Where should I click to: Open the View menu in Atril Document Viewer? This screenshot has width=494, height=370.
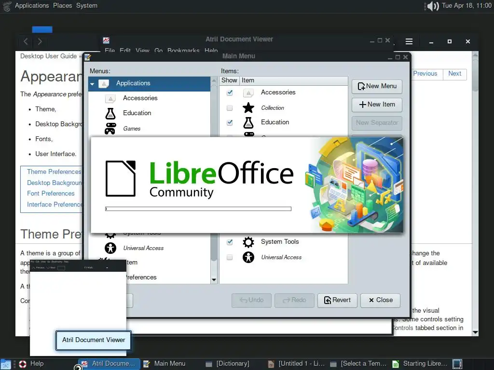pos(142,50)
